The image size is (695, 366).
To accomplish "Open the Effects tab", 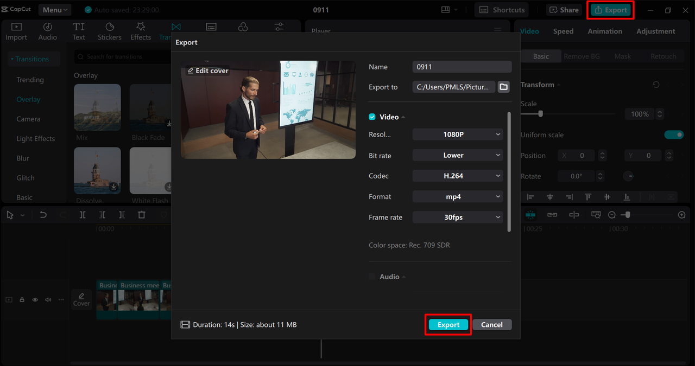I will pyautogui.click(x=141, y=31).
